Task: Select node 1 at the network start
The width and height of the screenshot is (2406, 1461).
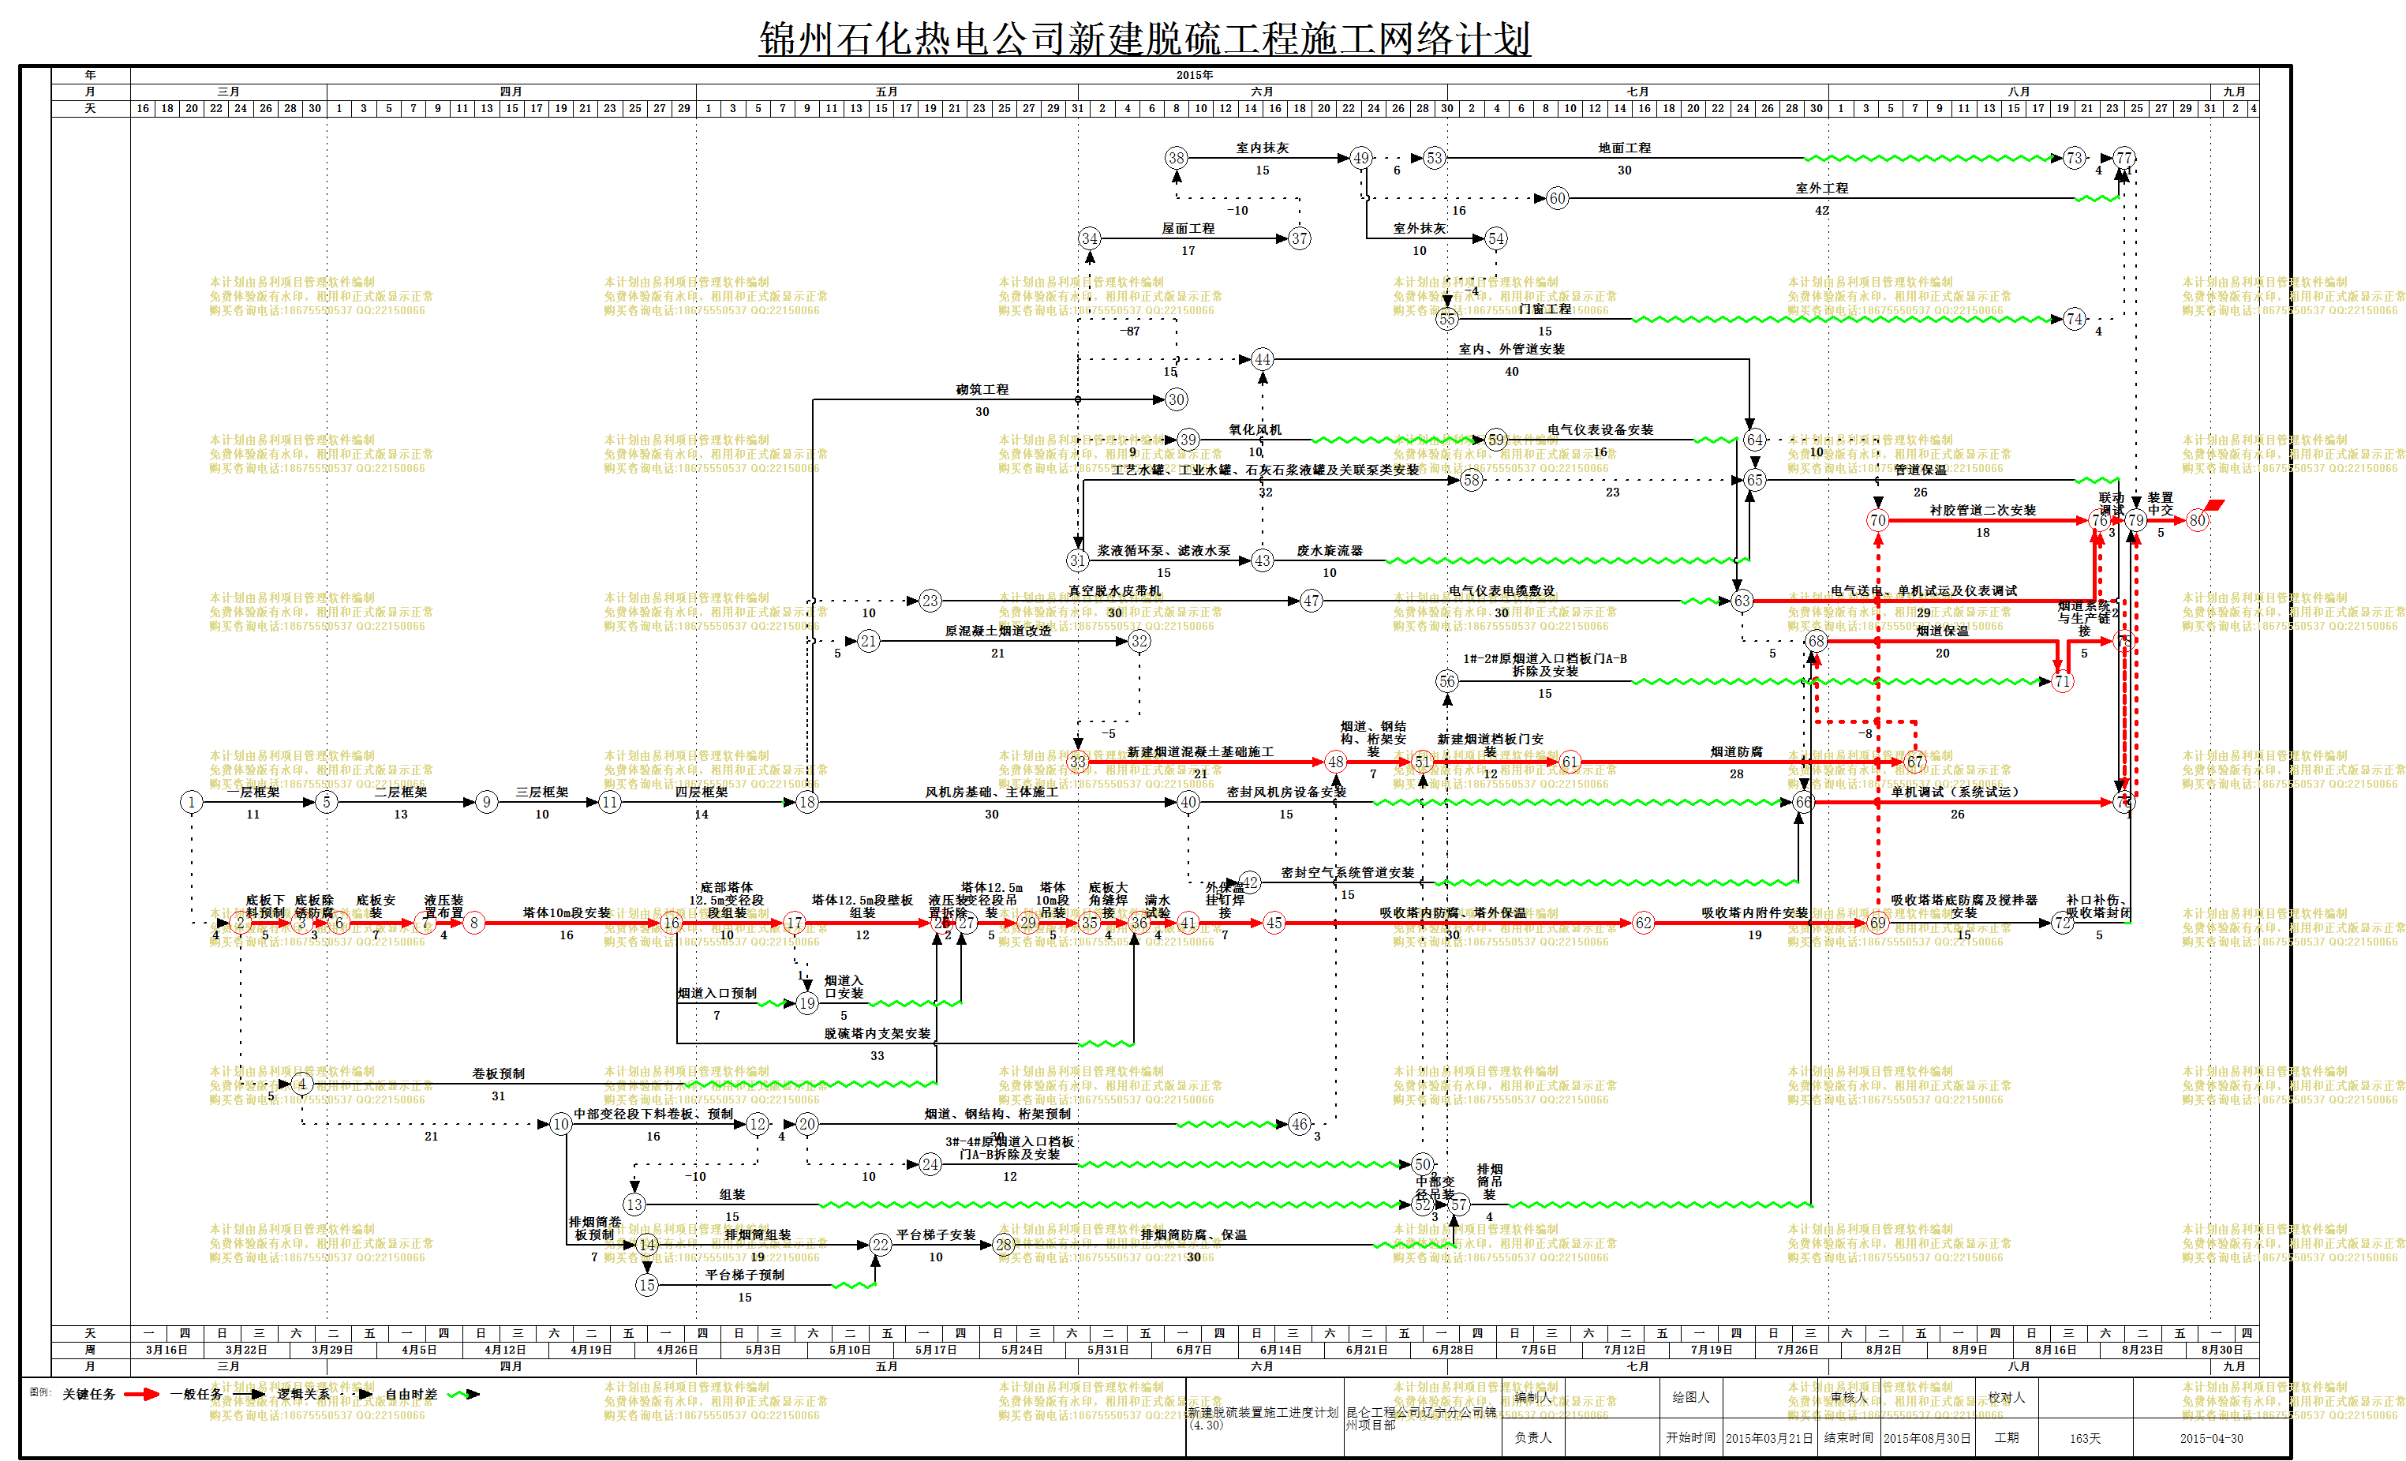Action: (x=192, y=802)
